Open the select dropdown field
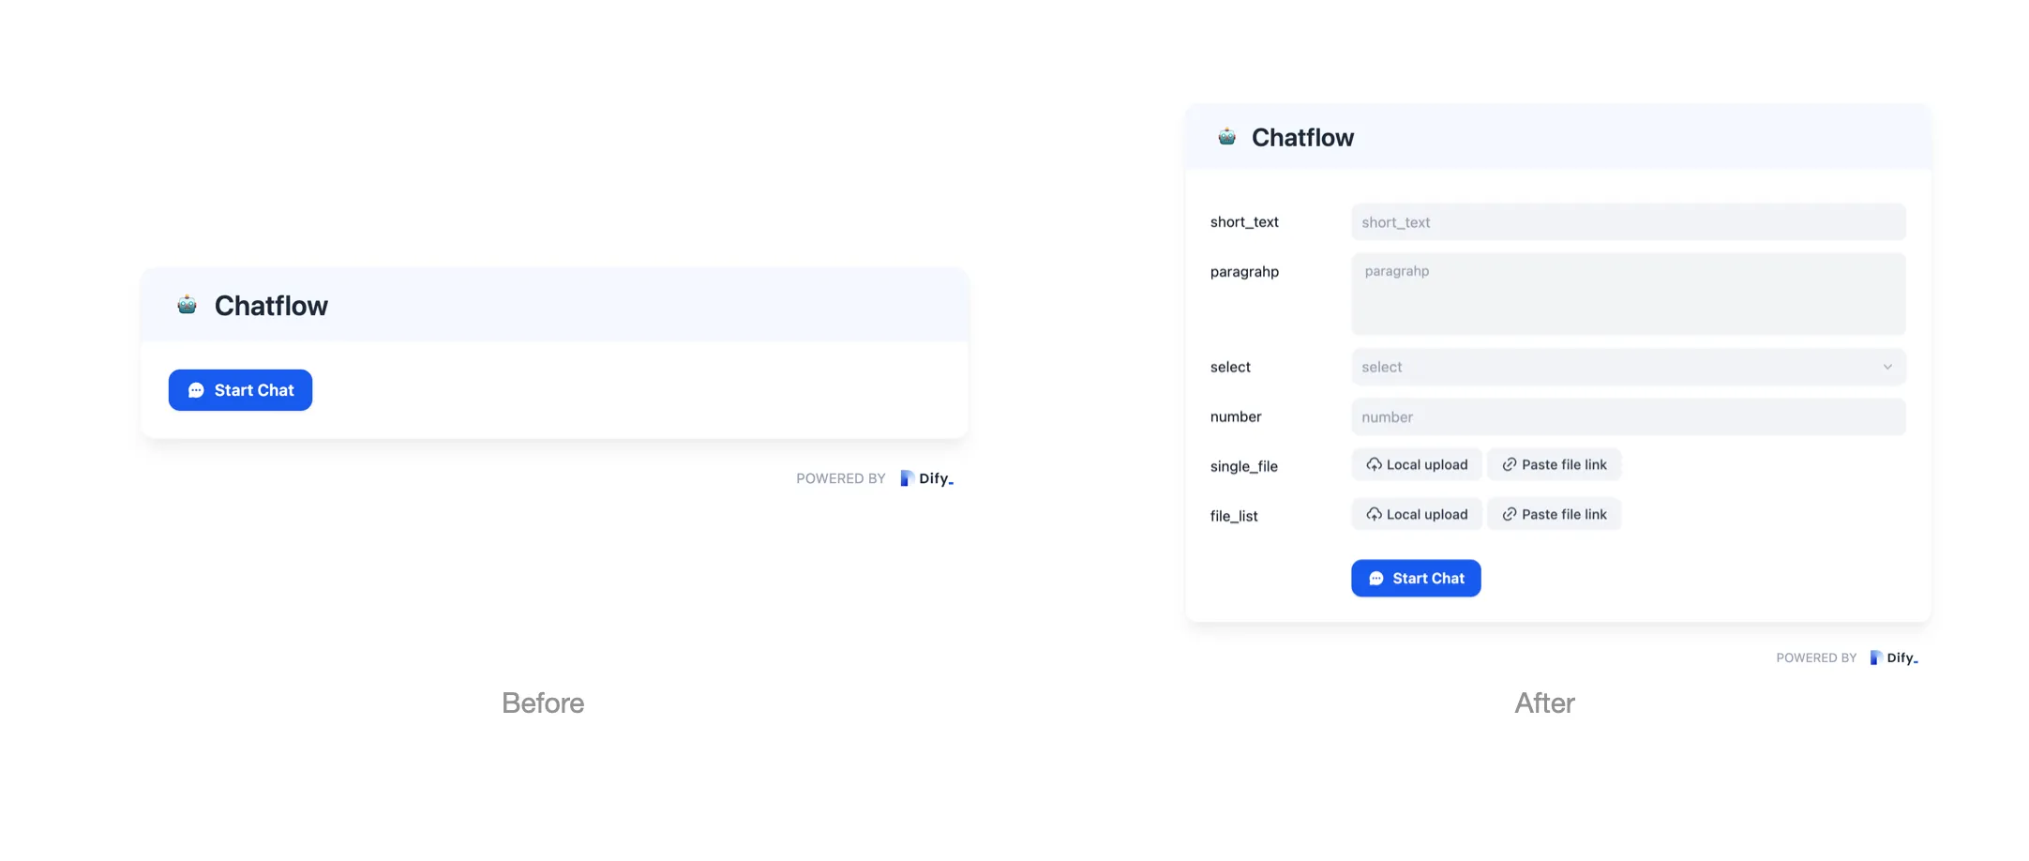2029x861 pixels. (x=1613, y=367)
